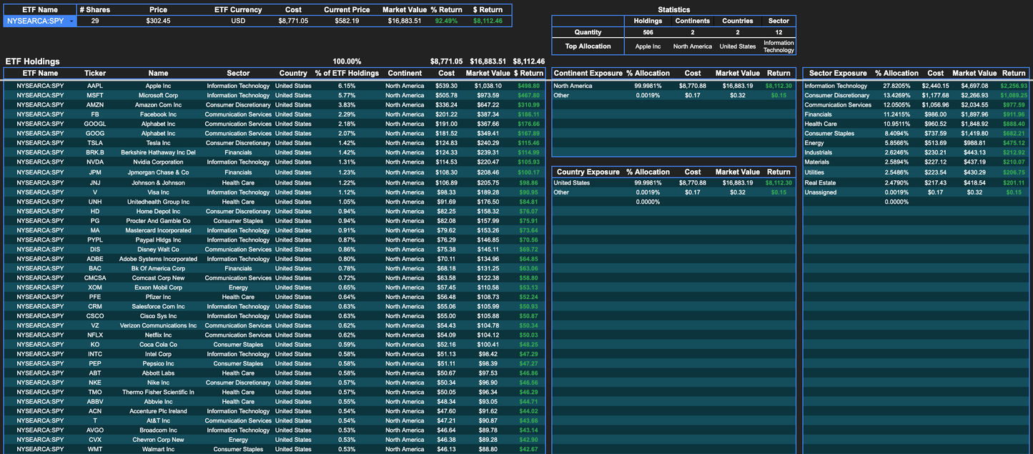Viewport: 1033px width, 454px height.
Task: Select the Unitedhealth Group Inc name cell
Action: click(x=158, y=202)
